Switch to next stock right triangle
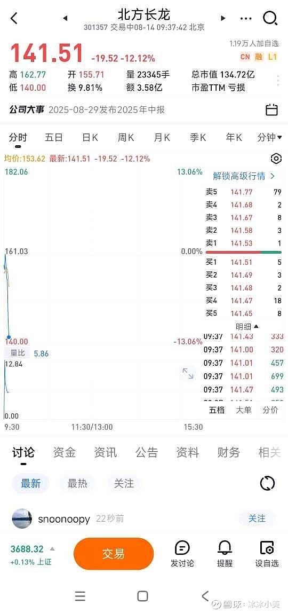 pos(223,18)
